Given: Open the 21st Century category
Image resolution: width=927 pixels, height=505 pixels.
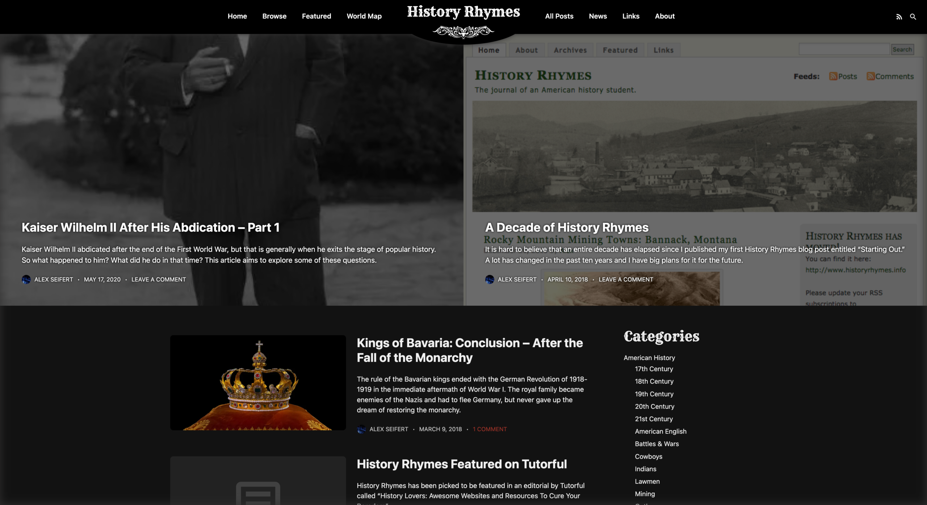Looking at the screenshot, I should tap(654, 419).
